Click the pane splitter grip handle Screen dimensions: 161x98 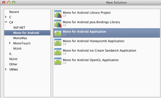tap(52, 53)
